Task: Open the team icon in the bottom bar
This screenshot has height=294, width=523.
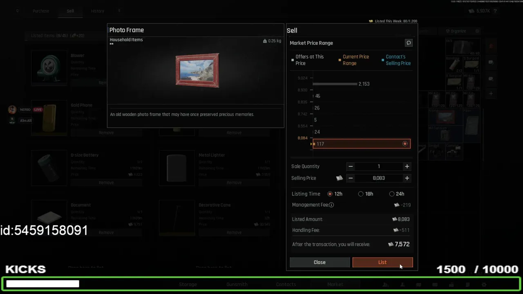Action: point(385,285)
